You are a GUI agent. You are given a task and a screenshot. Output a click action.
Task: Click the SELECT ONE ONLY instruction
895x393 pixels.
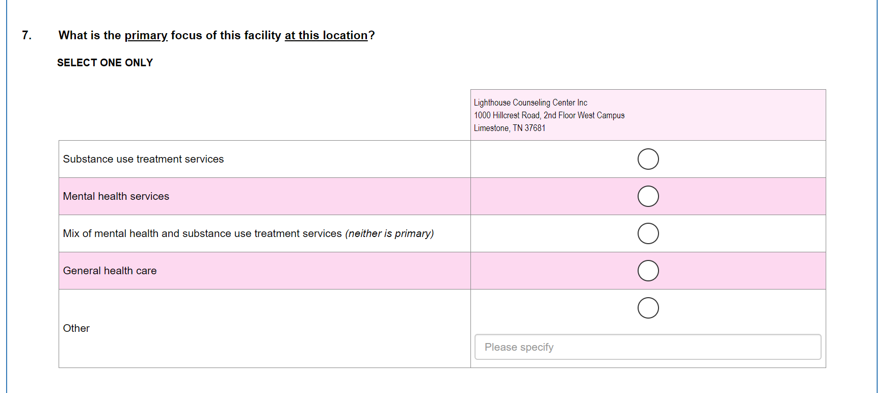105,63
